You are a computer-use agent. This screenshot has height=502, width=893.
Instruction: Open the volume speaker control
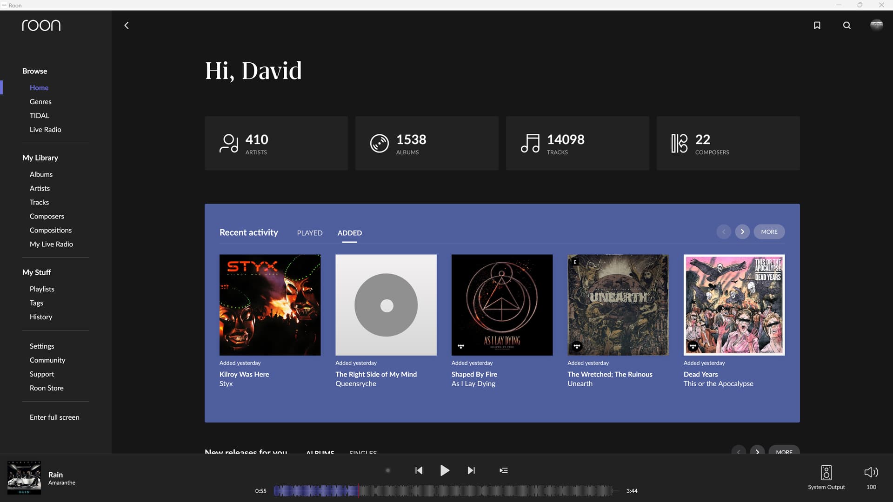pyautogui.click(x=871, y=473)
